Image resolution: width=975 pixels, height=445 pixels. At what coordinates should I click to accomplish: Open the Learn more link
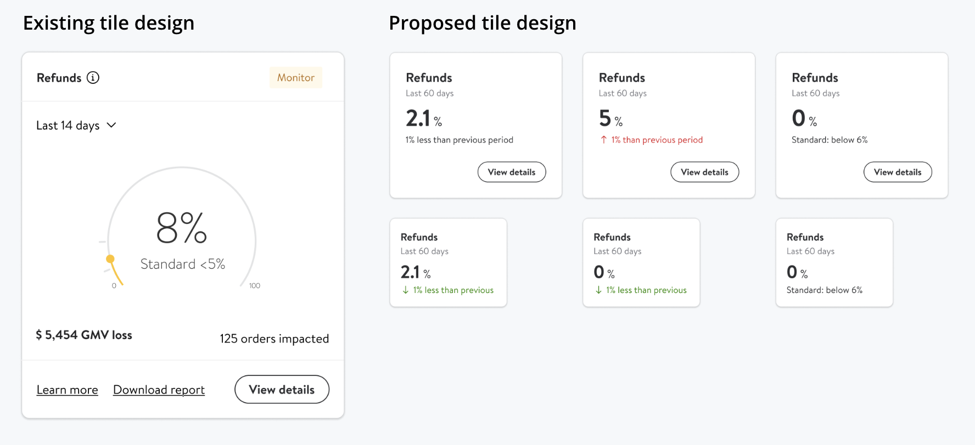[x=67, y=390]
